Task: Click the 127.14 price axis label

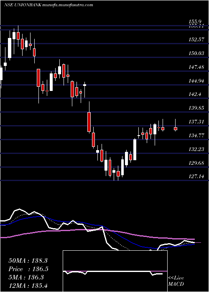Action: [196, 176]
